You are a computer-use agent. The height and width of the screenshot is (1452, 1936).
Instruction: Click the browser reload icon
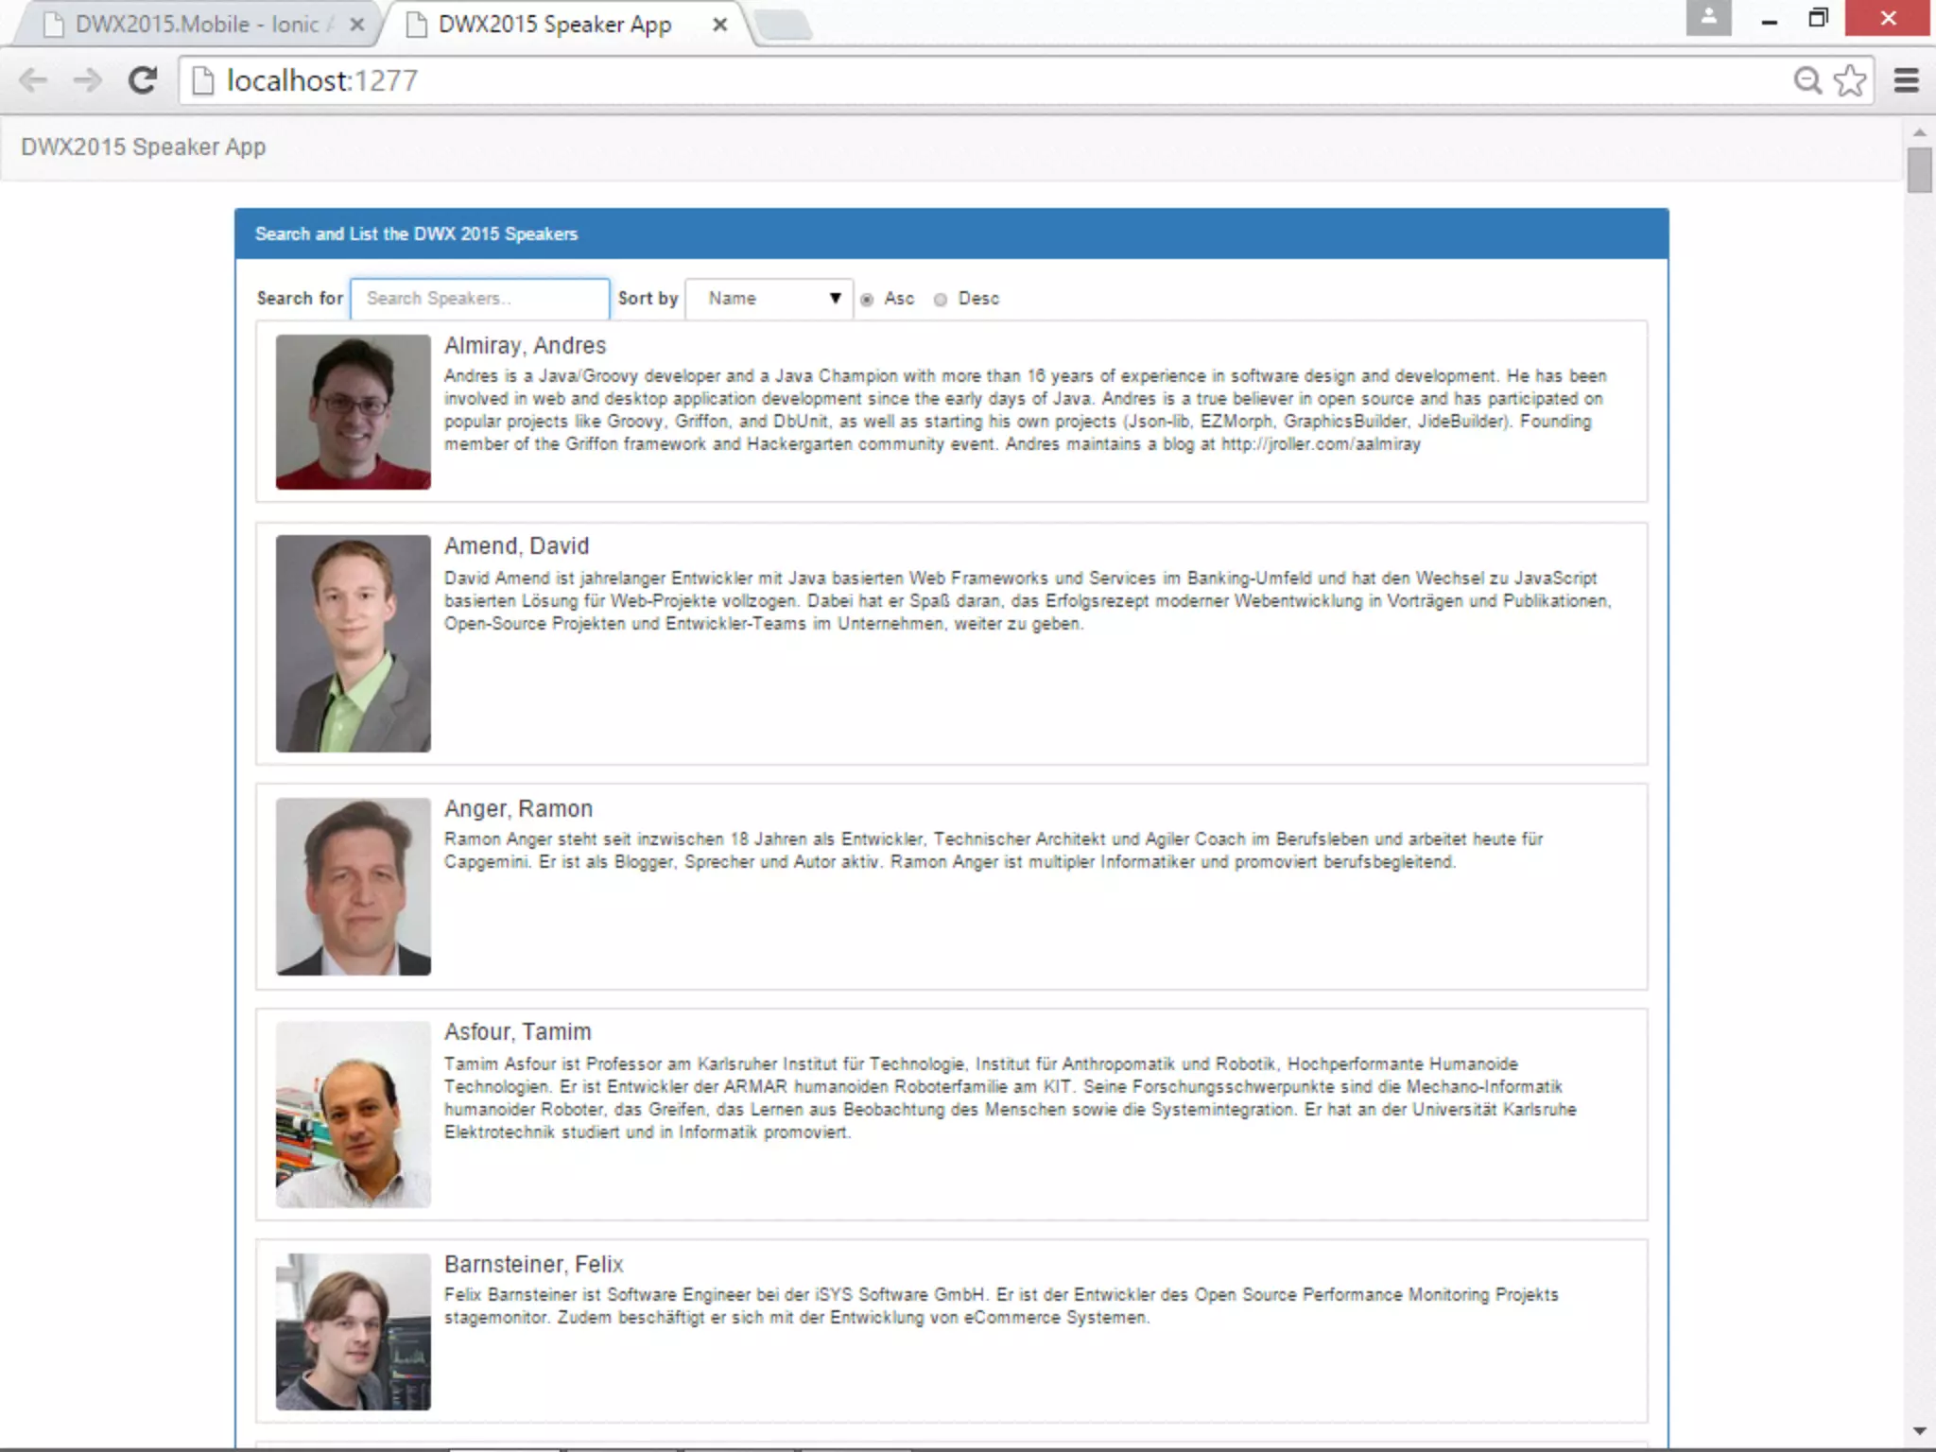coord(142,80)
